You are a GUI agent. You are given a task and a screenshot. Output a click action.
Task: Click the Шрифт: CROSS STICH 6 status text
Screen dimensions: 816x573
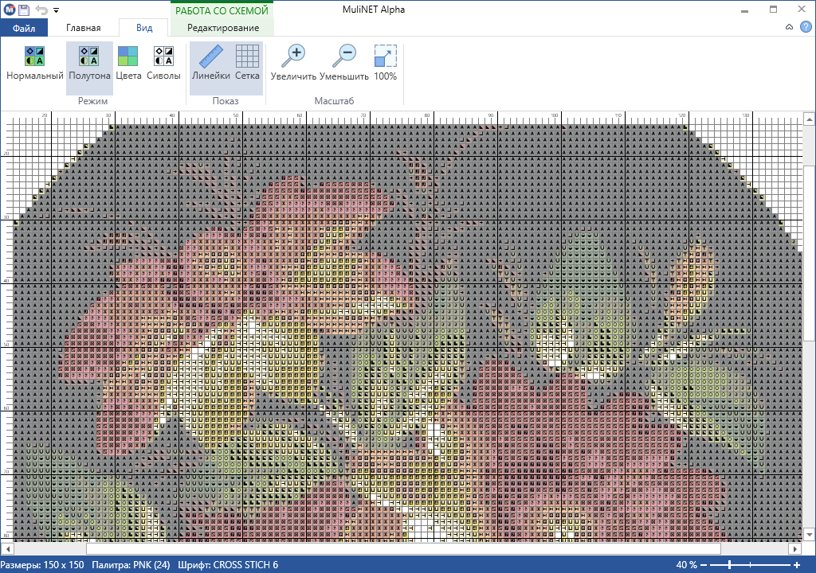[x=228, y=565]
